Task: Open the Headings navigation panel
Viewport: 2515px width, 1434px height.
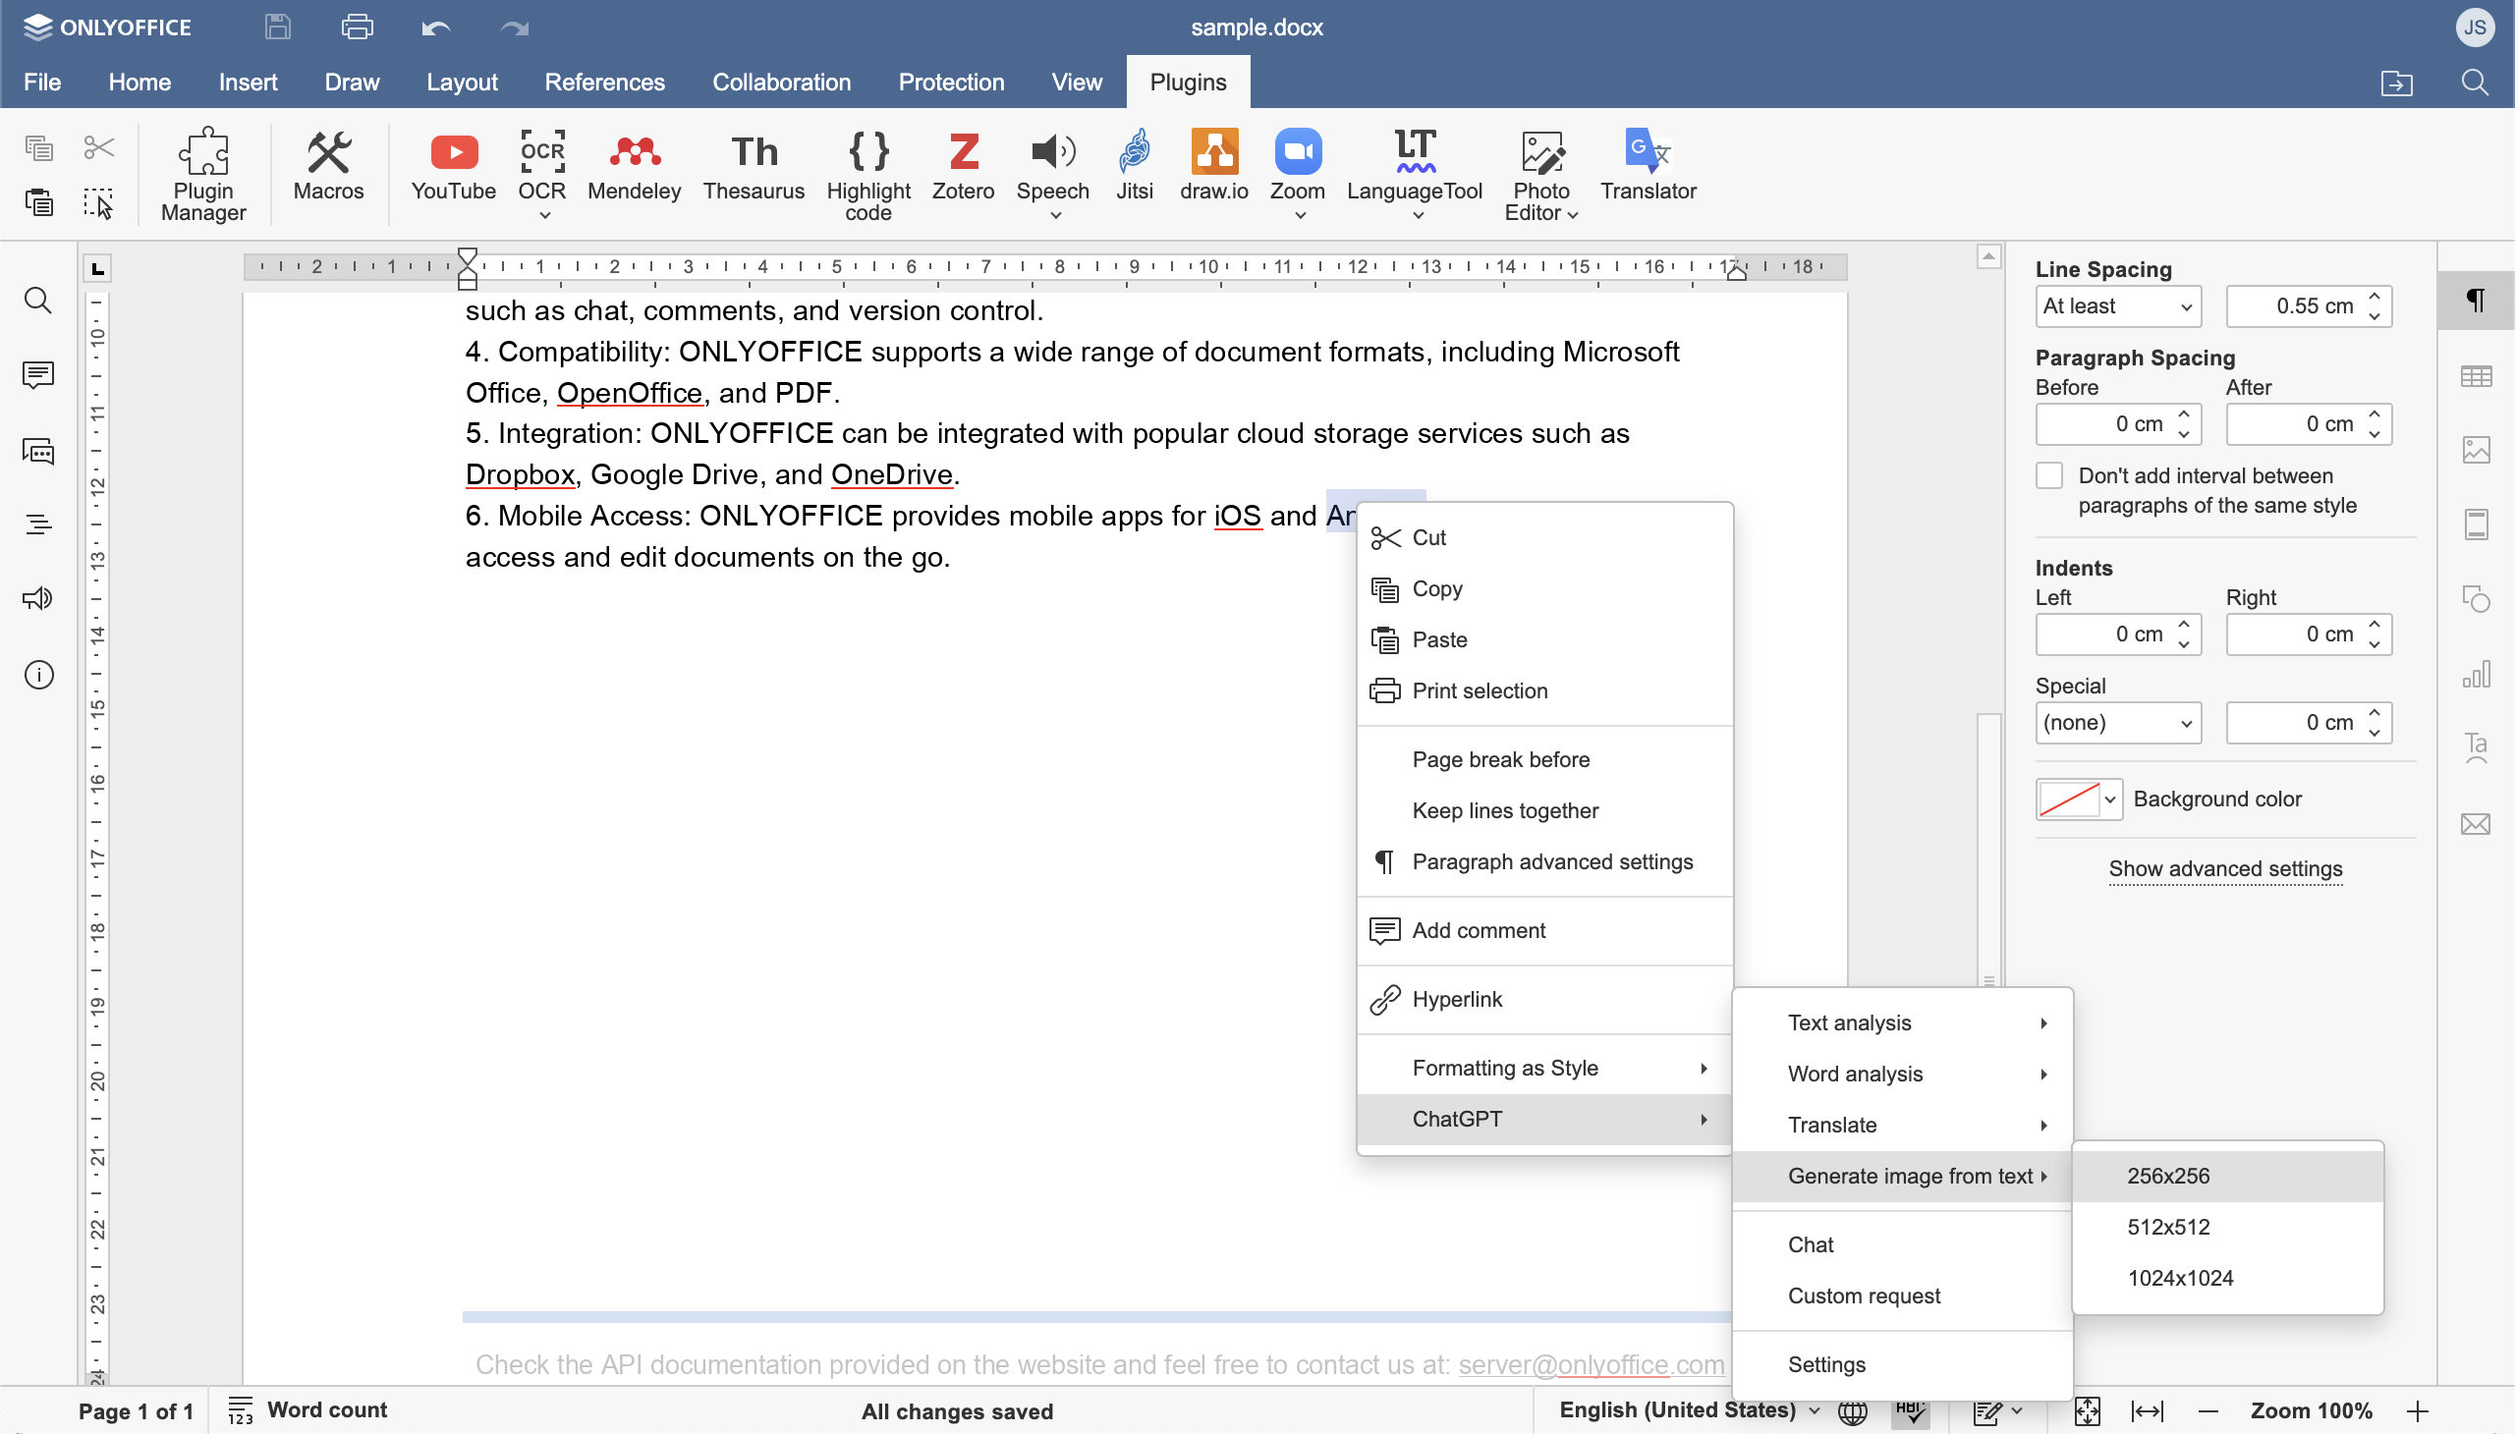Action: point(37,524)
